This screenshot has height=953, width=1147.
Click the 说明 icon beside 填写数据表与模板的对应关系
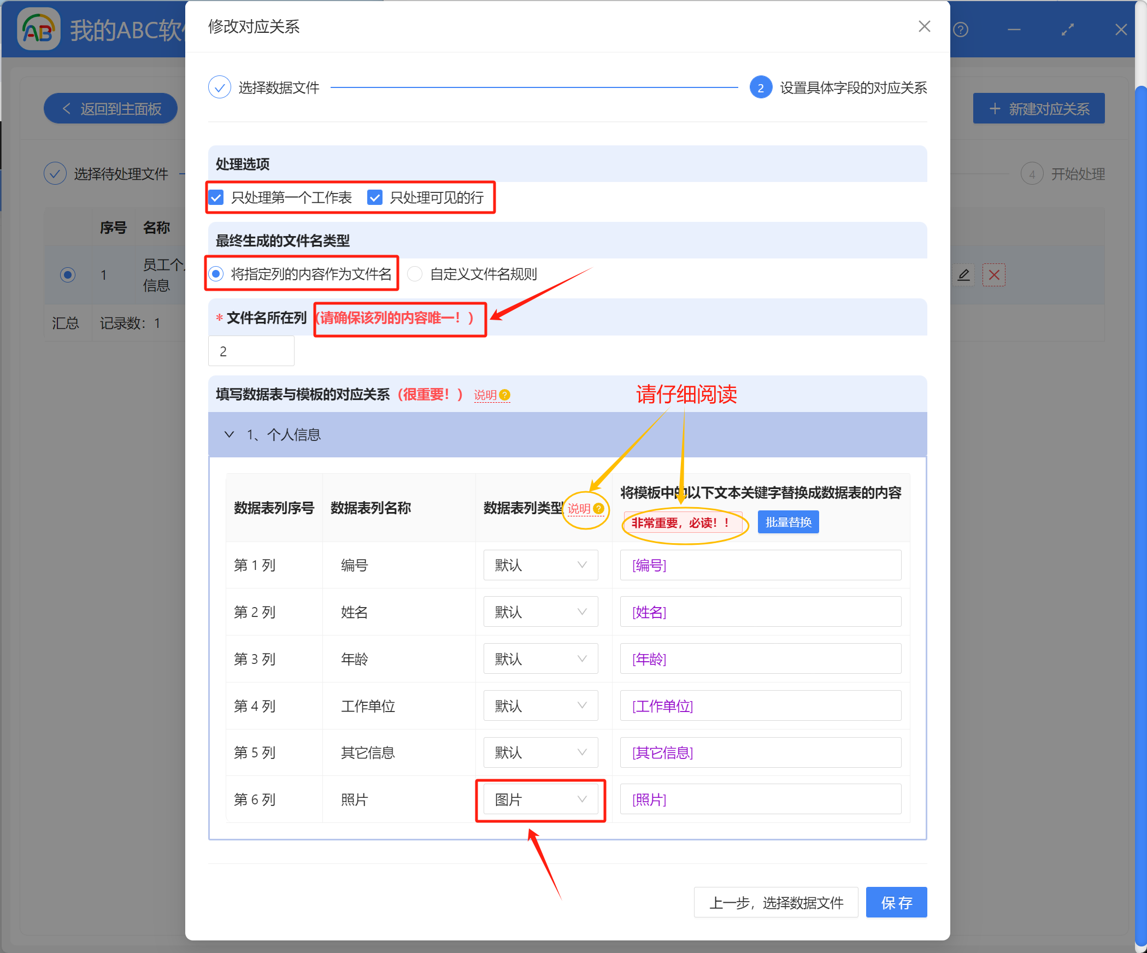(x=505, y=395)
